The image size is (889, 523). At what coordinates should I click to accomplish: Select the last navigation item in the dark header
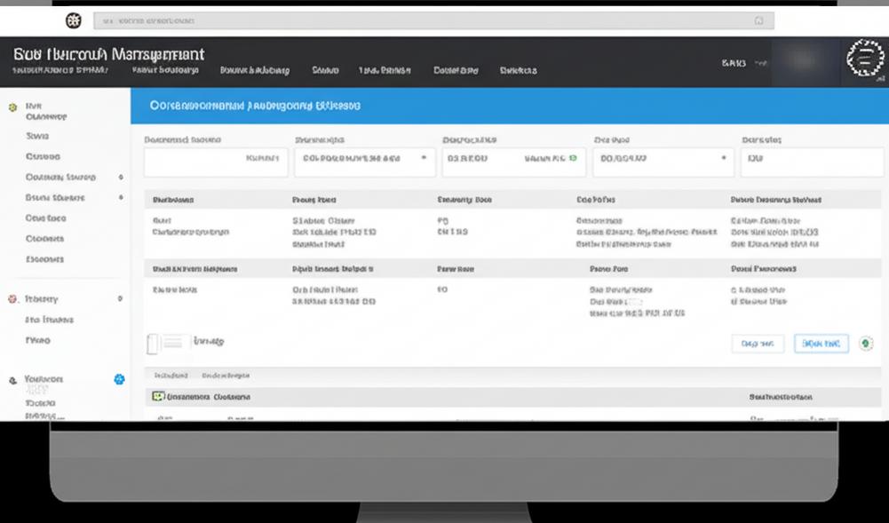click(518, 70)
